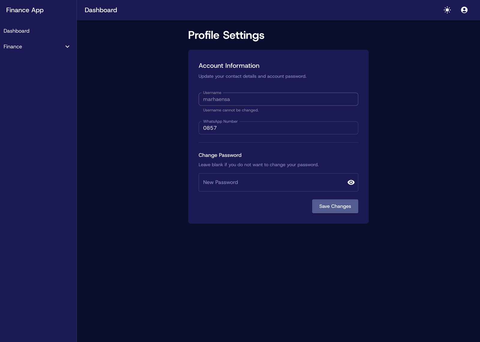Click the Account Information heading
The height and width of the screenshot is (342, 480).
tap(229, 66)
